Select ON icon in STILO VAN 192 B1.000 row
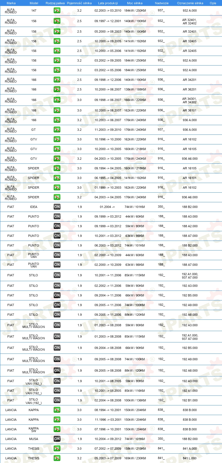 [x=57, y=400]
